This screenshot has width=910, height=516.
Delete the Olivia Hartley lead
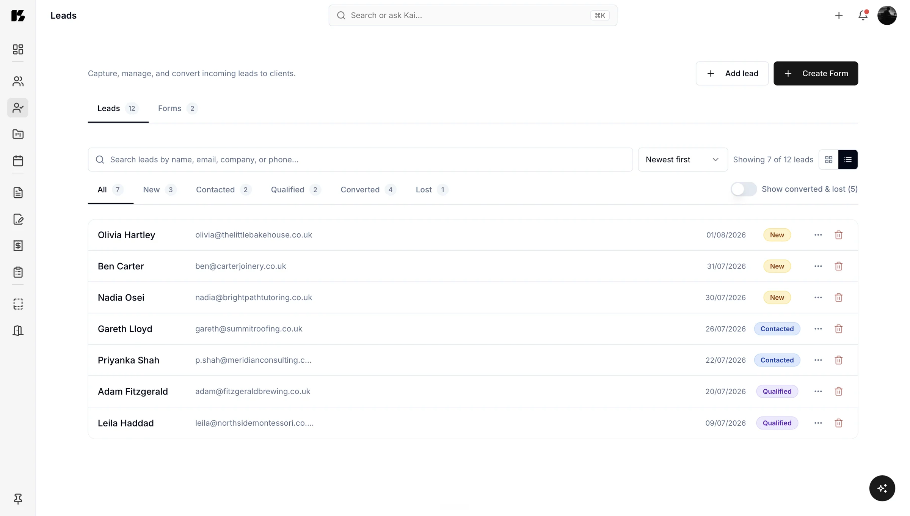838,235
